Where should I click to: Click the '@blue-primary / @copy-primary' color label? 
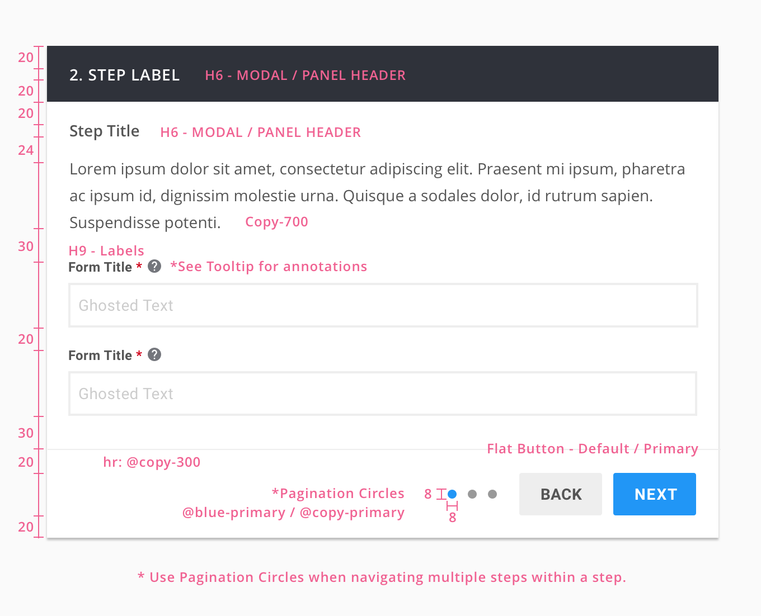pos(293,513)
